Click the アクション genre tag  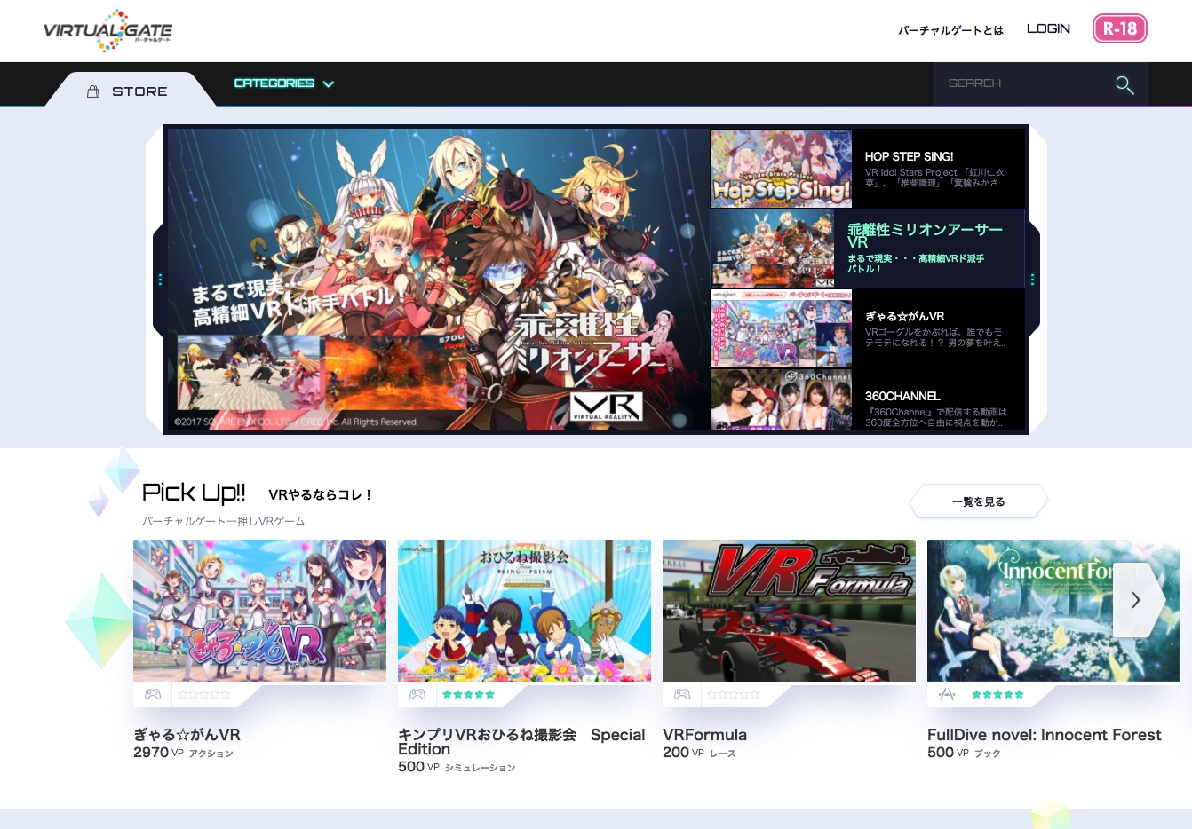pos(211,754)
